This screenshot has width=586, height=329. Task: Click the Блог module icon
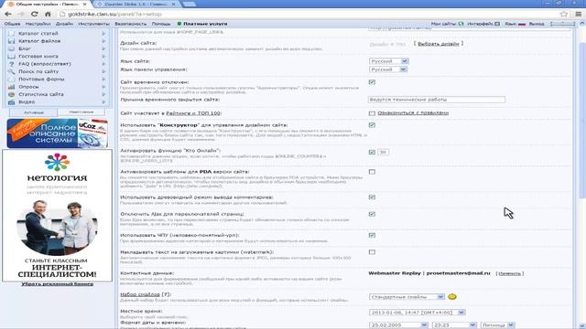pos(12,48)
